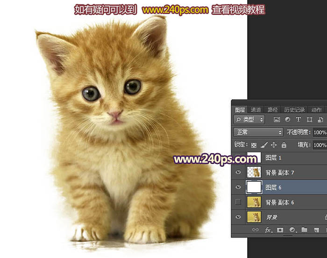327x258 pixels.
Task: Add a layer mask icon
Action: [280, 230]
